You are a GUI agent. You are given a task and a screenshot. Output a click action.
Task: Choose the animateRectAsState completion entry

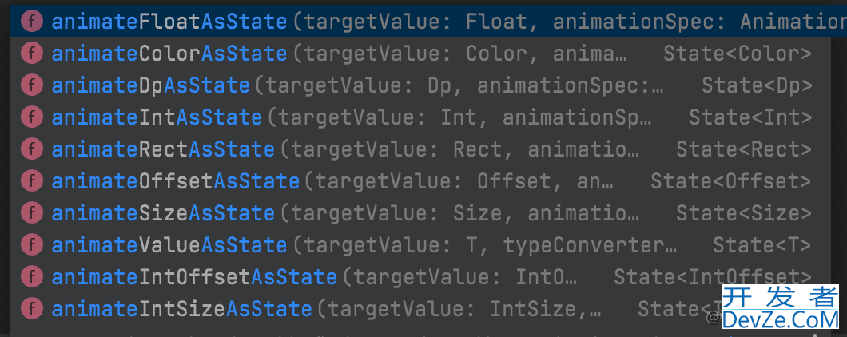click(x=163, y=149)
